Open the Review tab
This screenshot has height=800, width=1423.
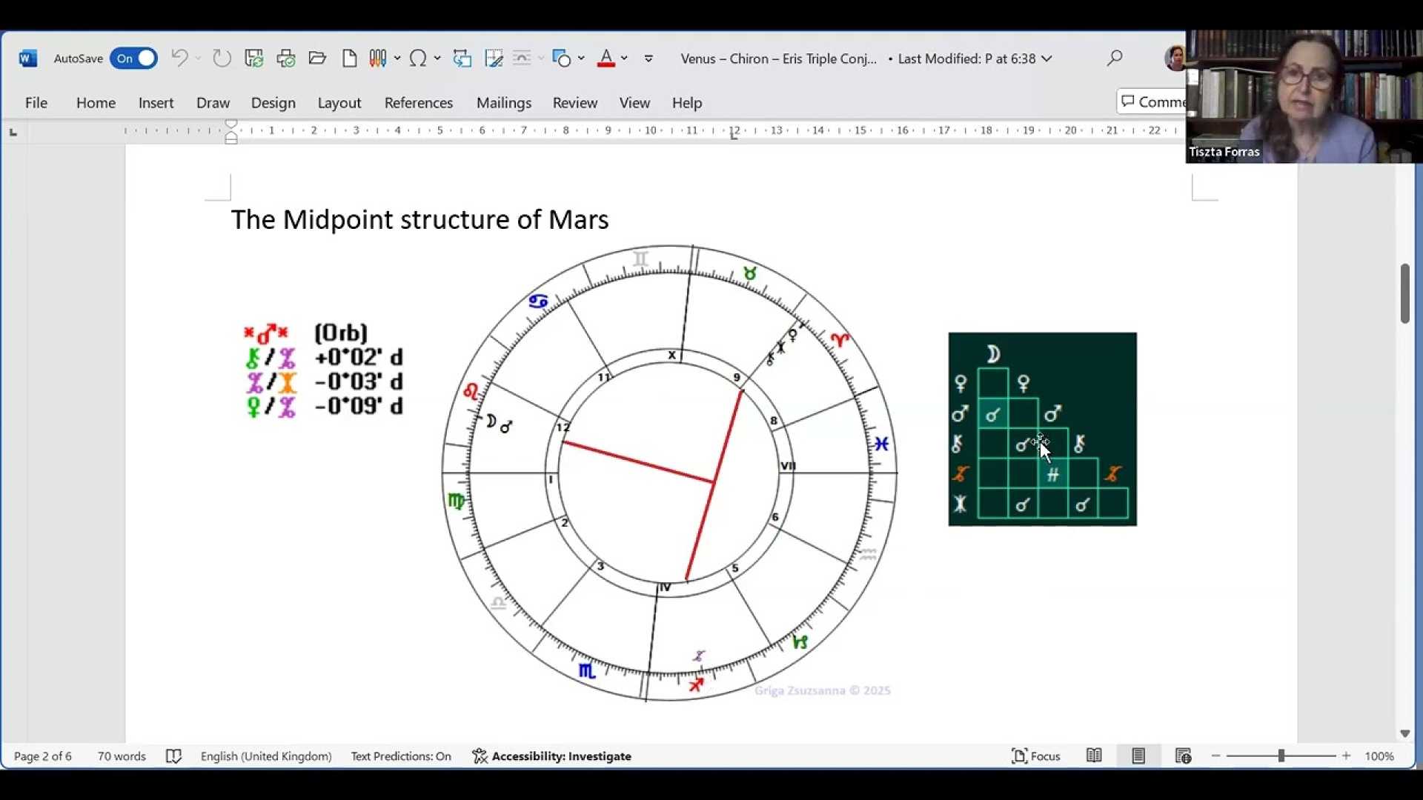pyautogui.click(x=574, y=103)
